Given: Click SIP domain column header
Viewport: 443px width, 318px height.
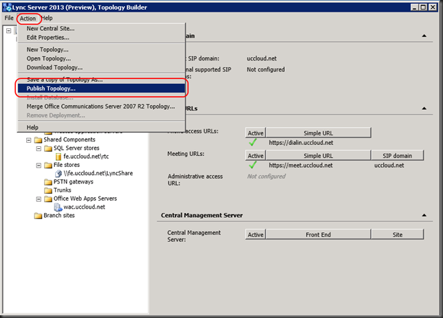Looking at the screenshot, I should click(x=398, y=155).
